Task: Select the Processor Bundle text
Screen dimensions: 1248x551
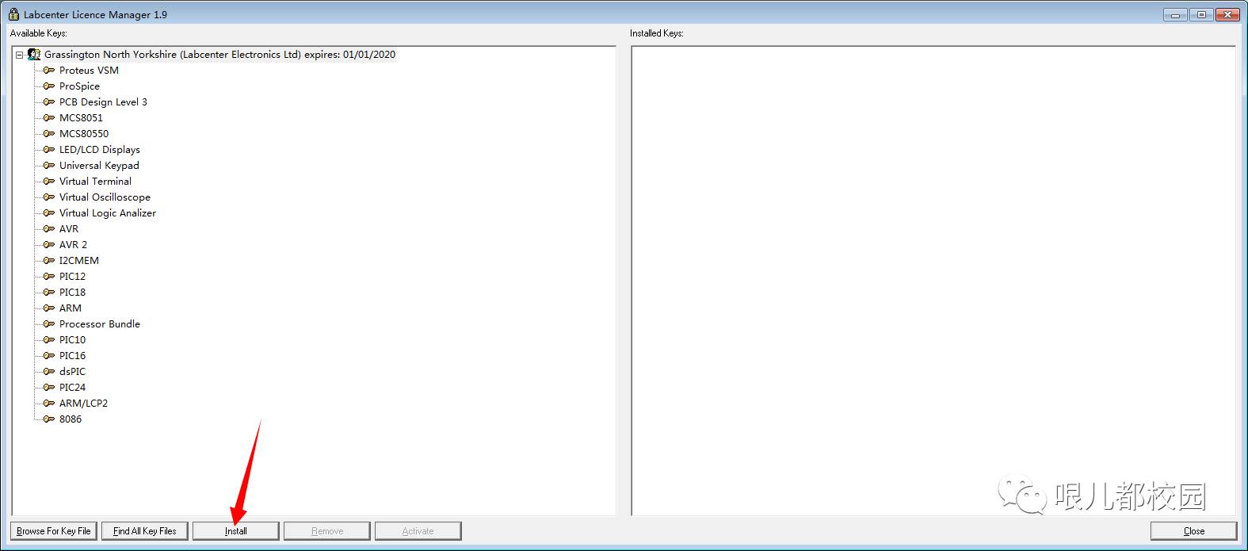Action: (100, 324)
